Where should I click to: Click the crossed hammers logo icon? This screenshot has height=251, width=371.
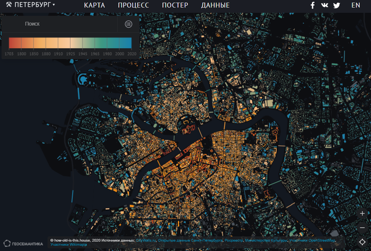[x=8, y=5]
